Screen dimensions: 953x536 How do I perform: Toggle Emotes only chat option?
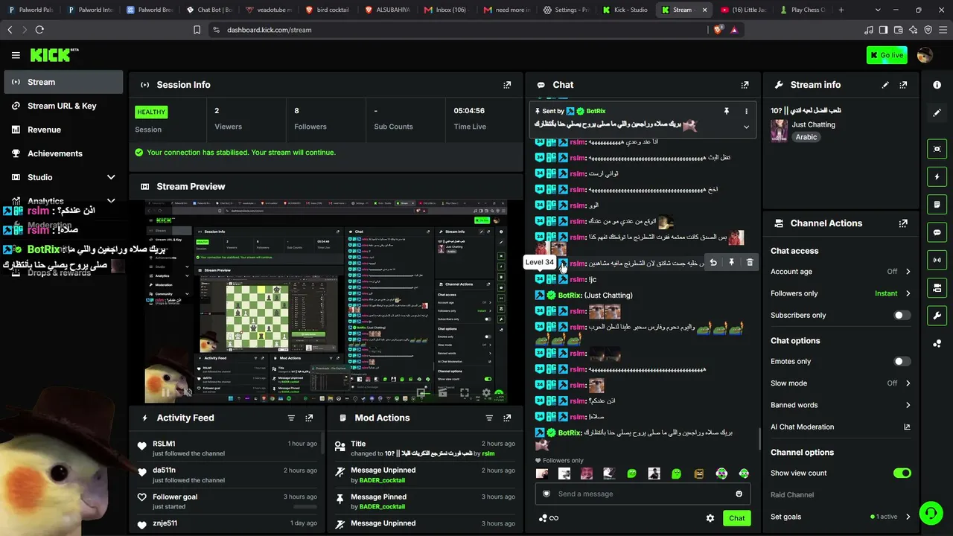click(902, 361)
